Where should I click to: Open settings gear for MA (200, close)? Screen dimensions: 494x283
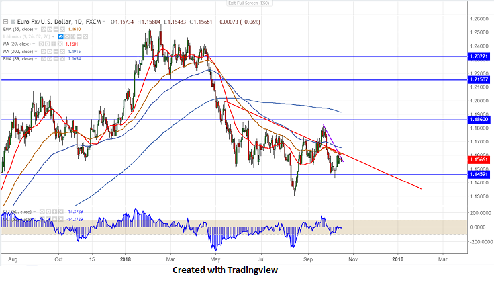(50, 52)
